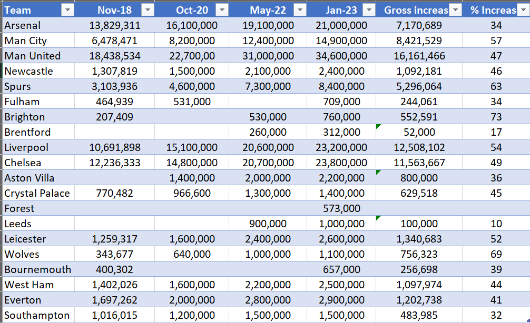This screenshot has width=530, height=323.
Task: Select Newcastle's Jan-23 value 2,400,000
Action: 341,71
